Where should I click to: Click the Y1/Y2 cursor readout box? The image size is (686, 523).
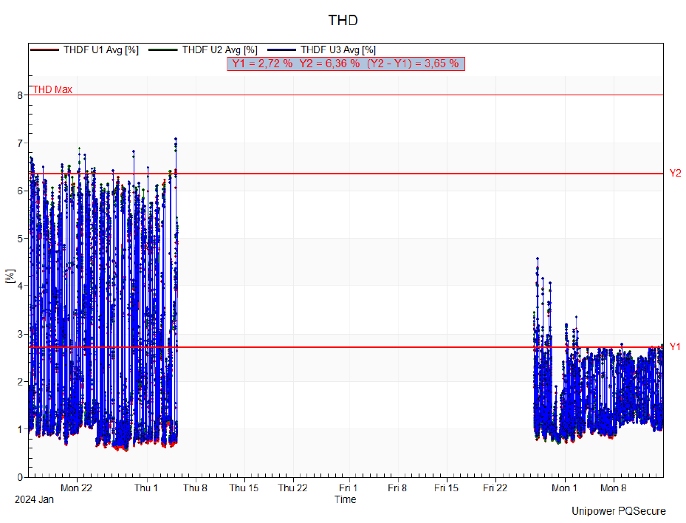(x=345, y=64)
